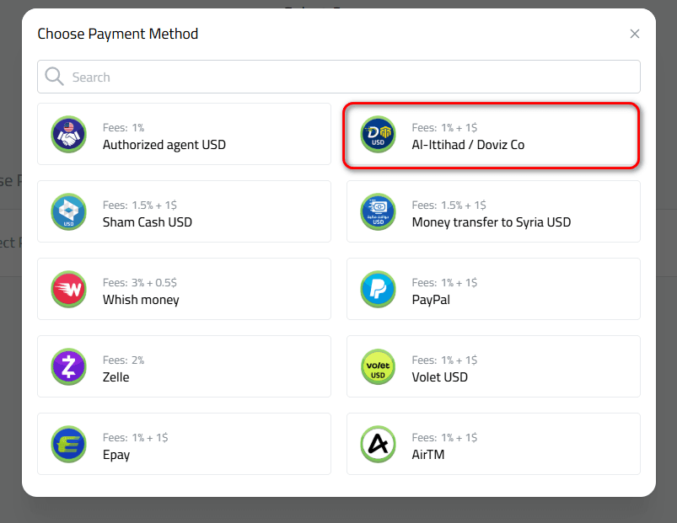The width and height of the screenshot is (677, 523).
Task: Click the fees text on Sham Cash card
Action: (x=140, y=205)
